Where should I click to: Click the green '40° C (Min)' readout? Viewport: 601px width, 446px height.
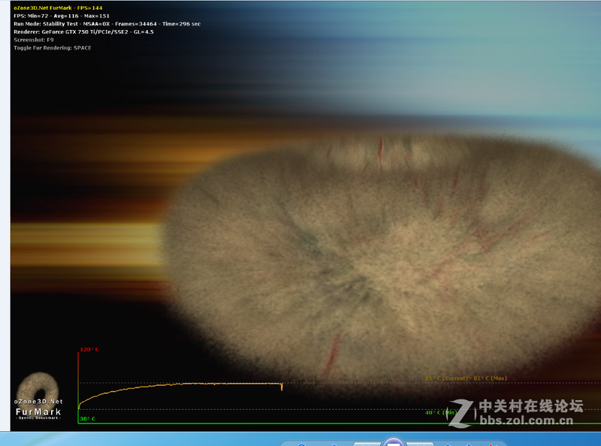pyautogui.click(x=441, y=412)
